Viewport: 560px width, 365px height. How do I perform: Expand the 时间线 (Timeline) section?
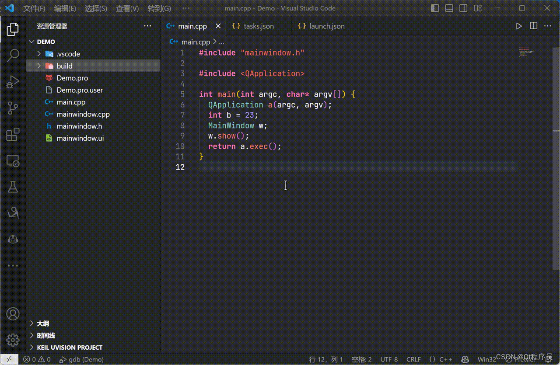click(46, 335)
